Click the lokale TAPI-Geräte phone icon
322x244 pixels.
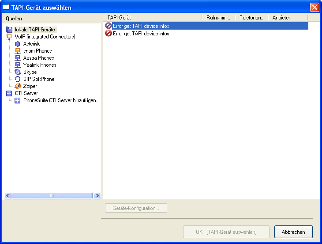click(x=9, y=30)
